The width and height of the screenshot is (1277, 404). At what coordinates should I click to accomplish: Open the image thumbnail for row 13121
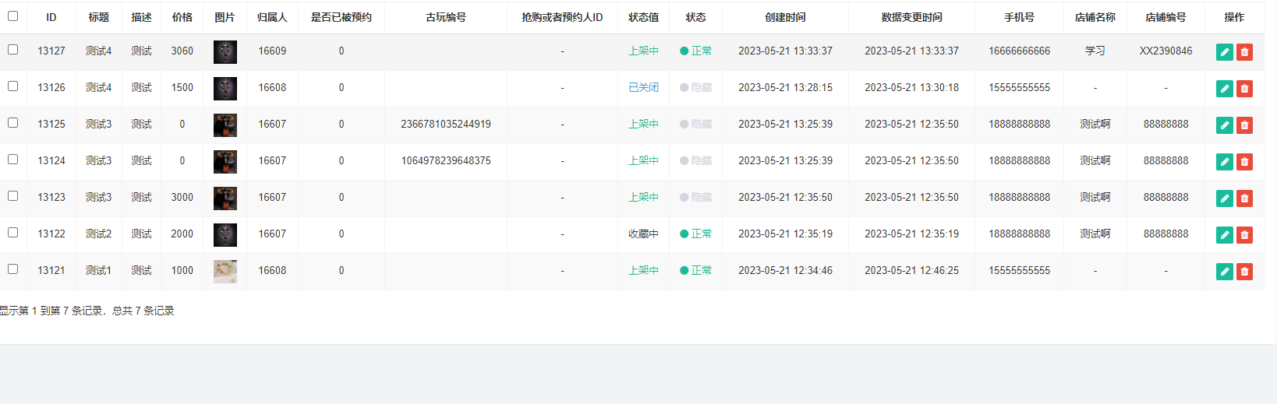[225, 271]
